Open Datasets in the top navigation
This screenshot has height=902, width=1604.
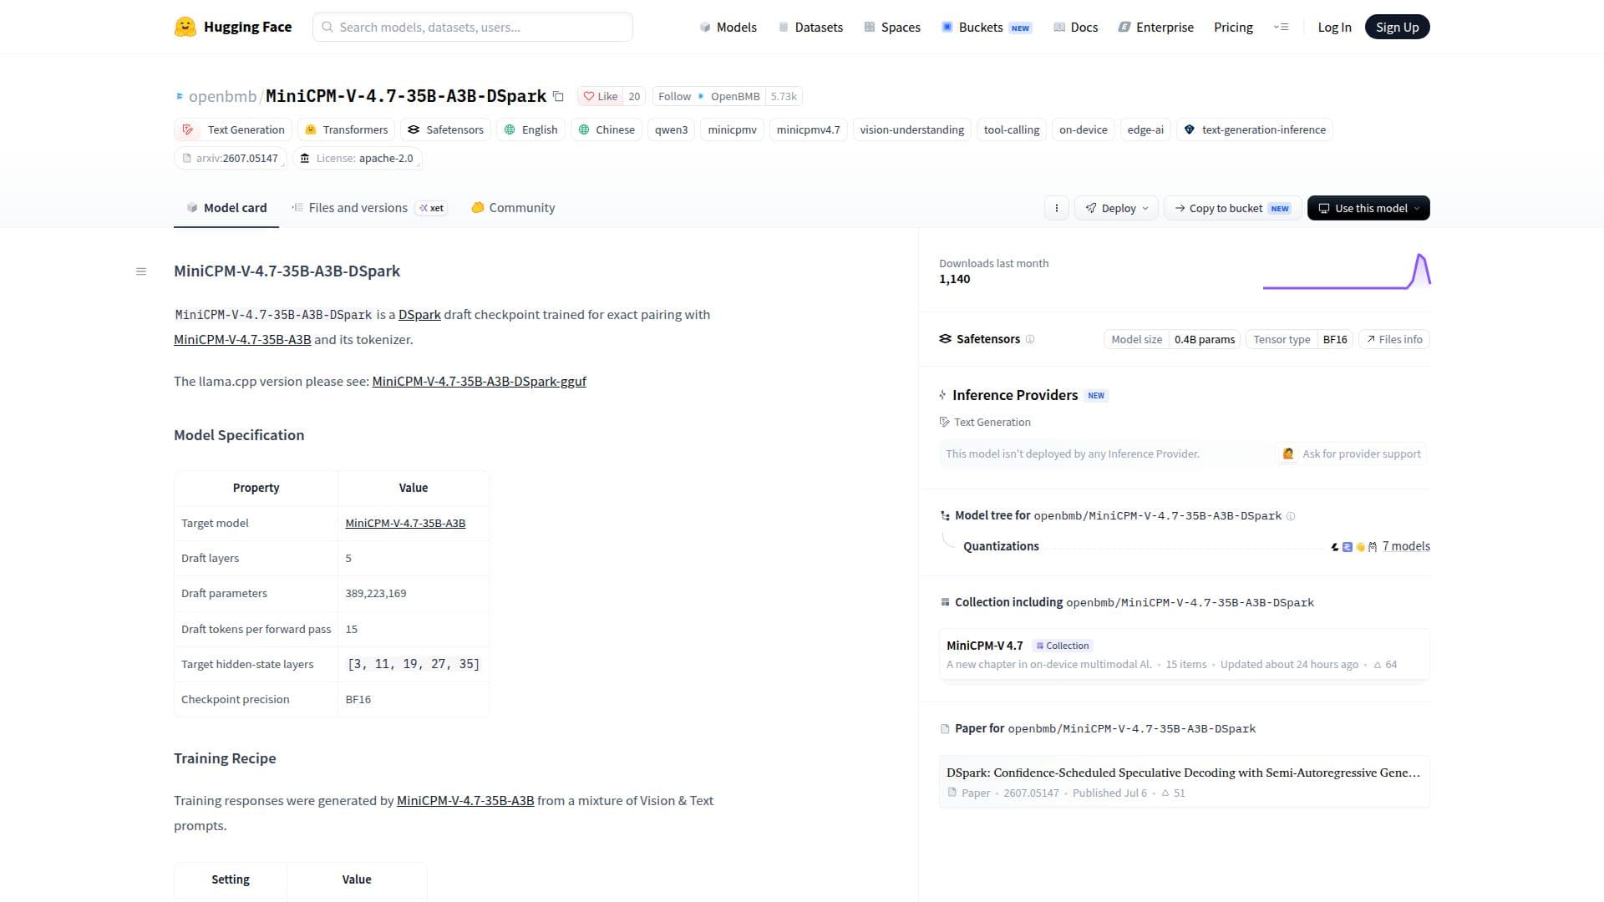(810, 27)
